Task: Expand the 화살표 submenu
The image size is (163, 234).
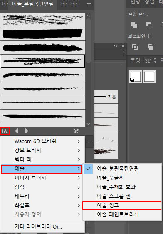Action: 42,205
